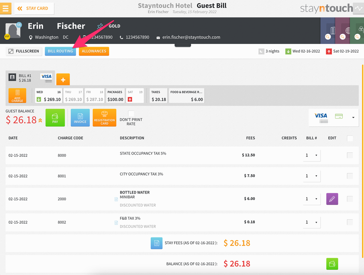Open the Invoice button
Screen dimensions: 364x275
tap(80, 118)
